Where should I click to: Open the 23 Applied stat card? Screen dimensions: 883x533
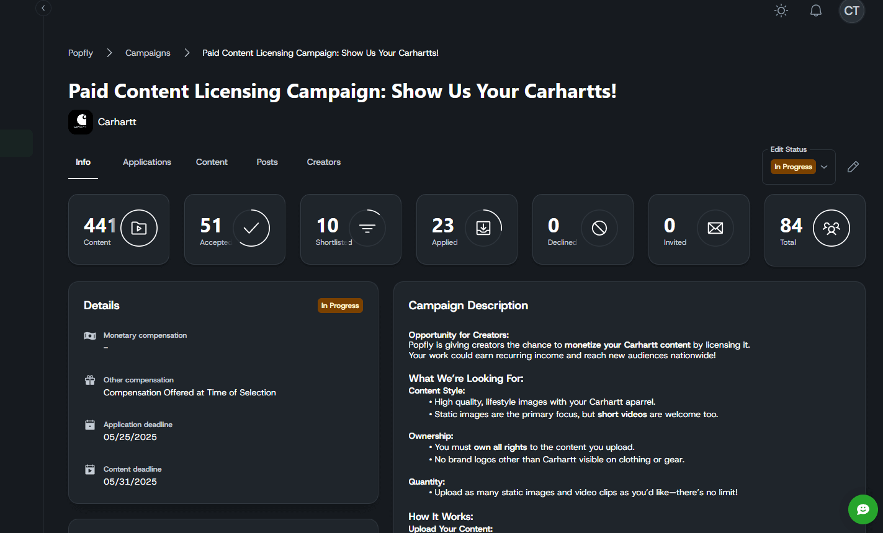coord(467,229)
